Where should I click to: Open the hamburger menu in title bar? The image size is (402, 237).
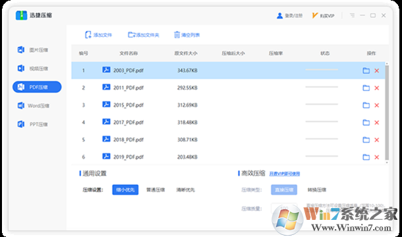353,15
